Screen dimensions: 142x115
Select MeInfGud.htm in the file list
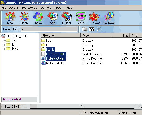pyautogui.click(x=55, y=63)
